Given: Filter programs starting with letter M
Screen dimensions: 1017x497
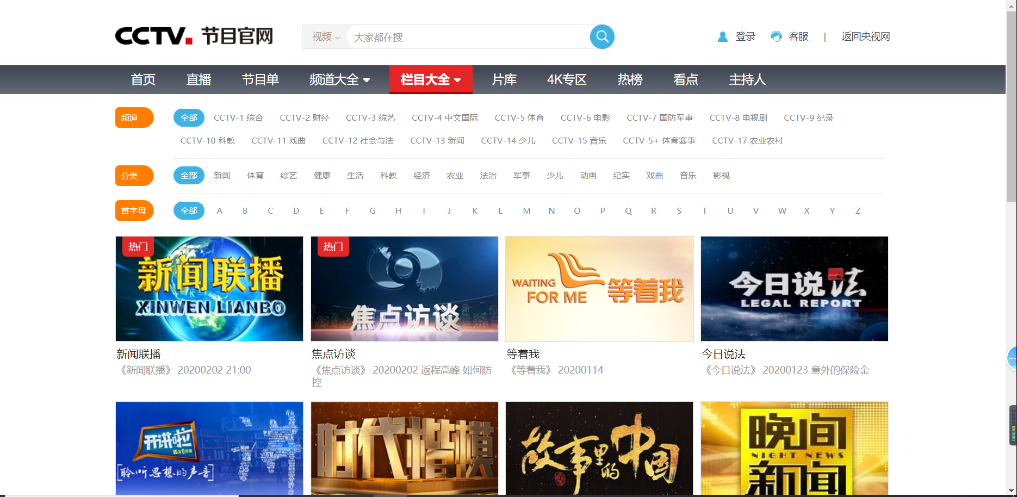Looking at the screenshot, I should [526, 210].
